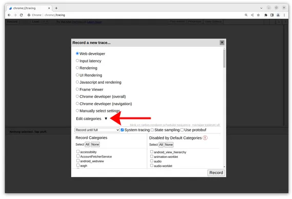Click the Record button in dialog

[216, 173]
